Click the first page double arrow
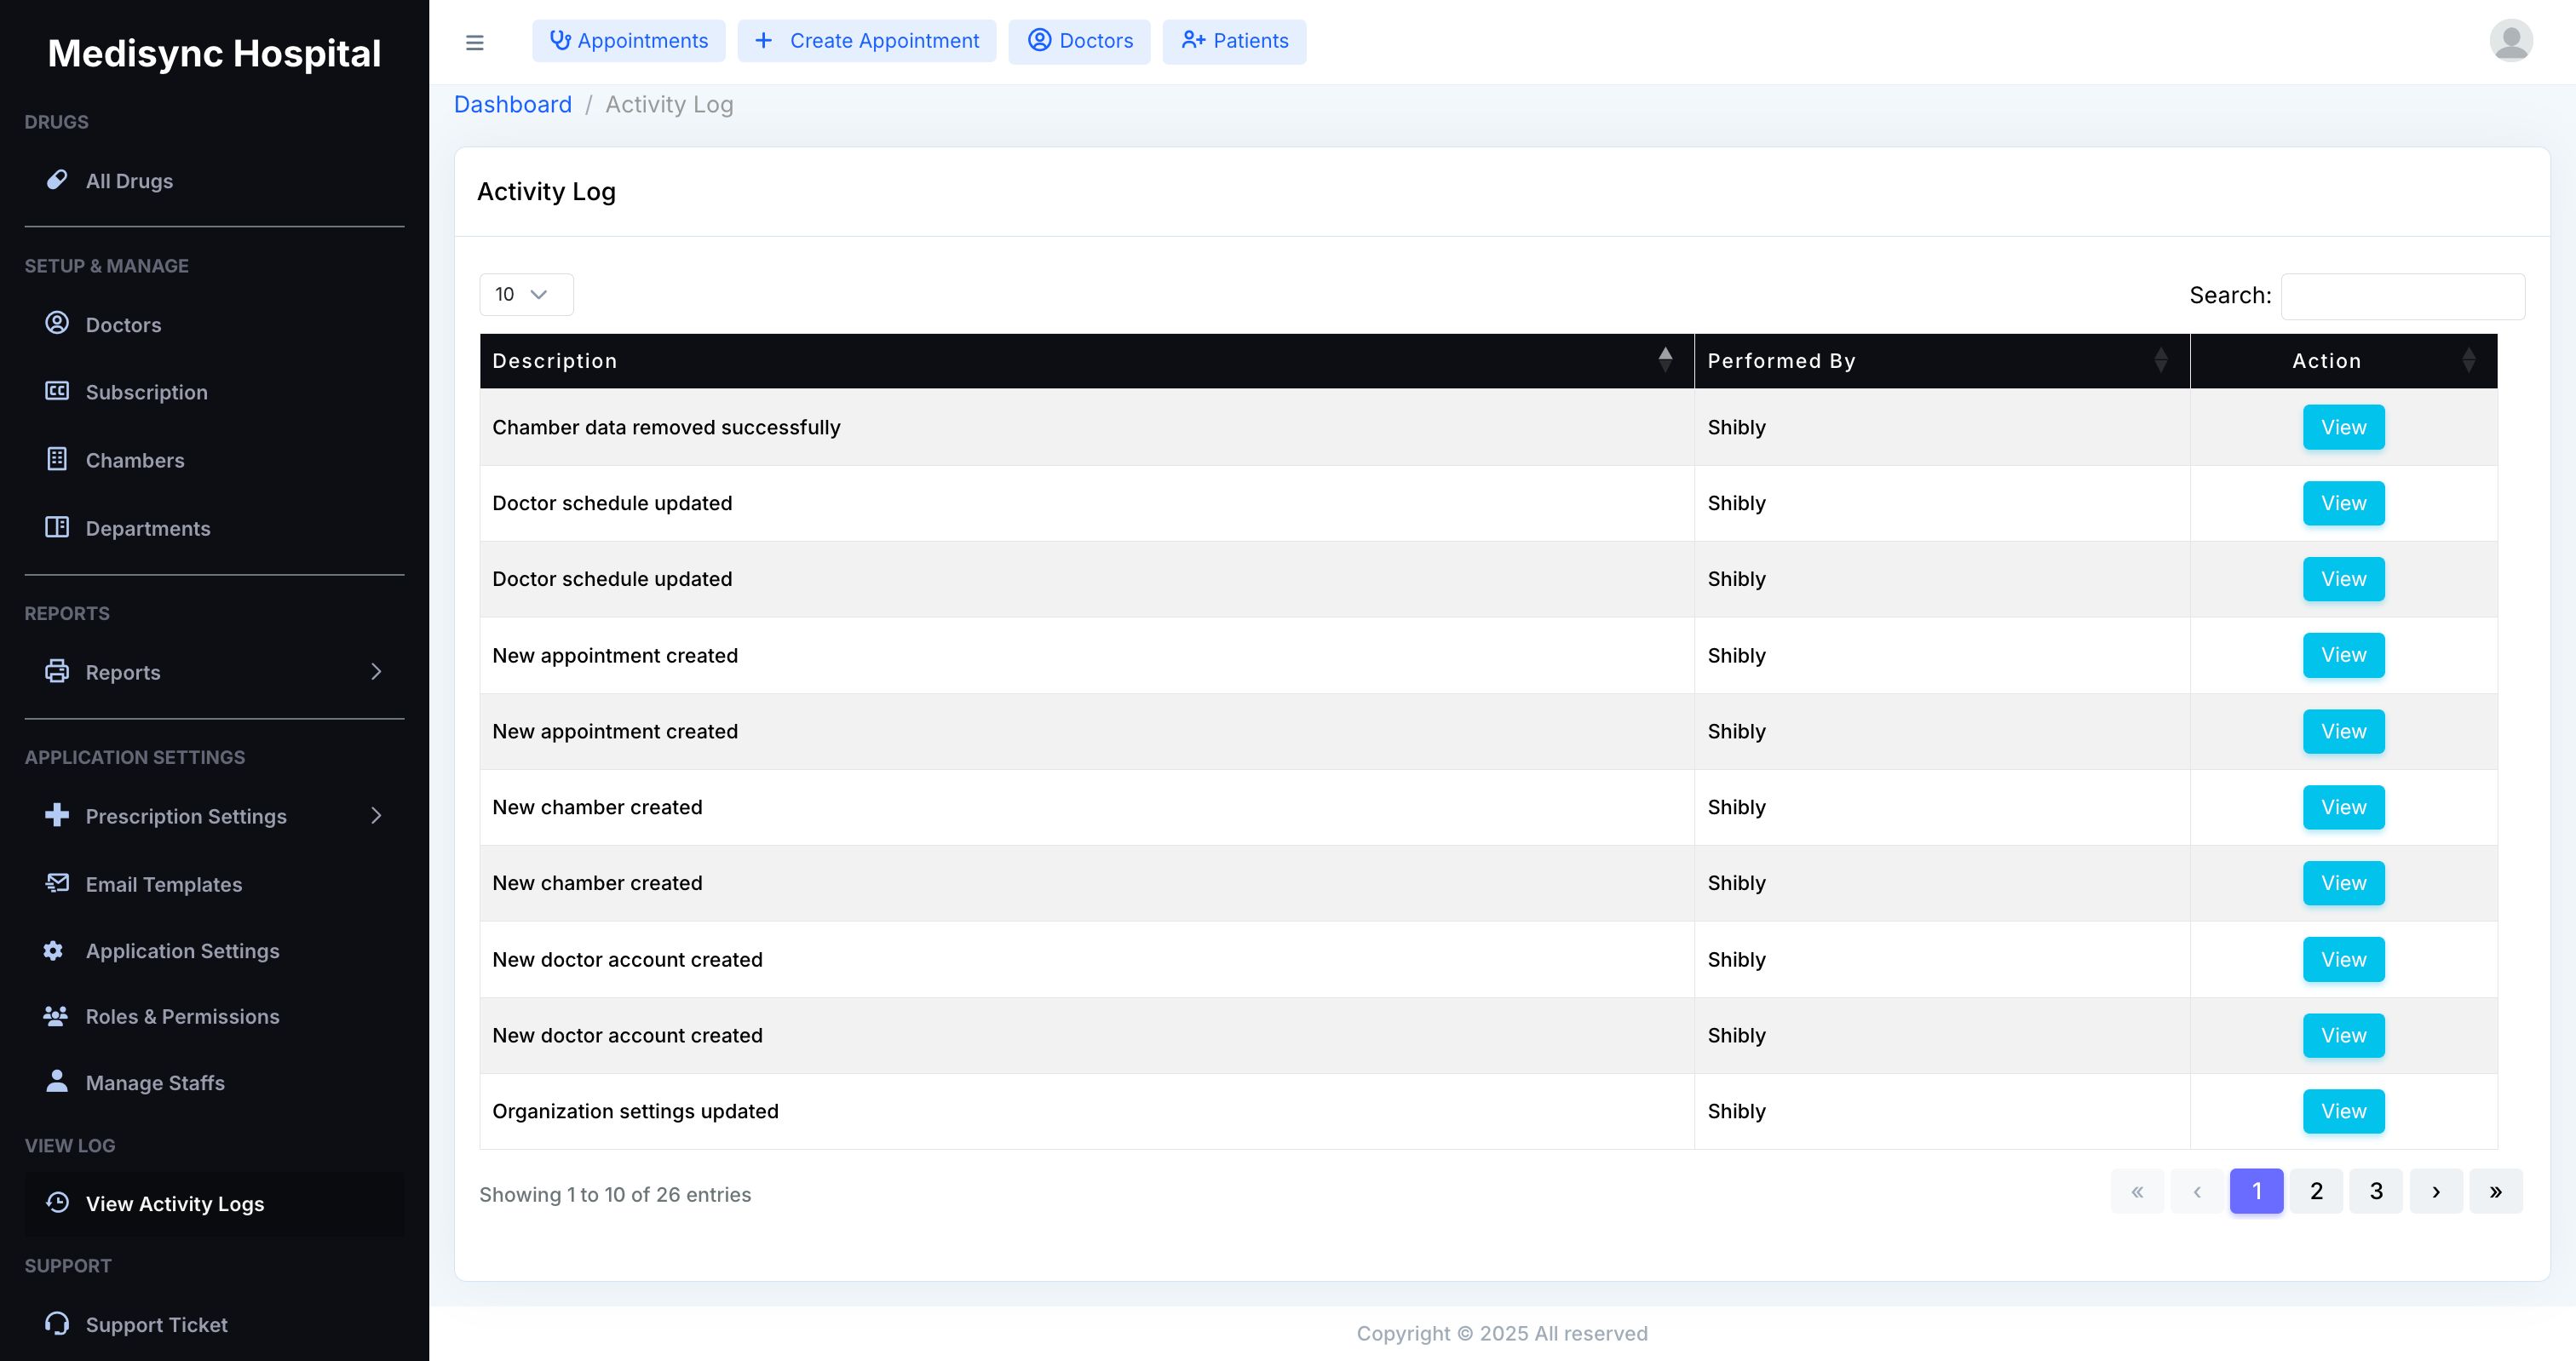This screenshot has height=1361, width=2576. 2137,1191
